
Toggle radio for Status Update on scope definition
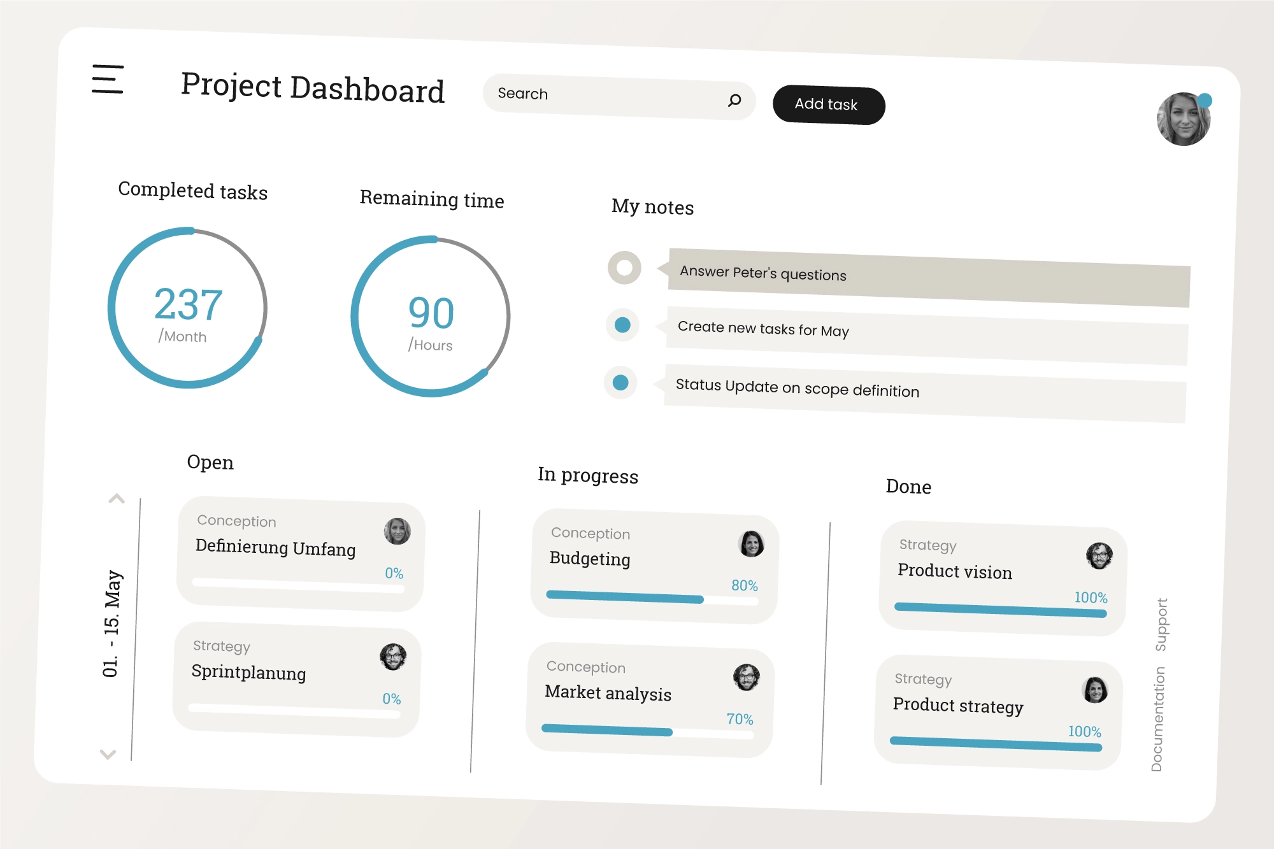point(620,382)
